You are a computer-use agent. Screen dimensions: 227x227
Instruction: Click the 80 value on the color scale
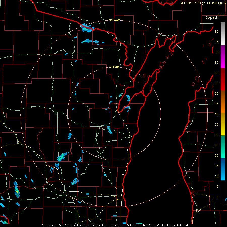[x=217, y=32]
